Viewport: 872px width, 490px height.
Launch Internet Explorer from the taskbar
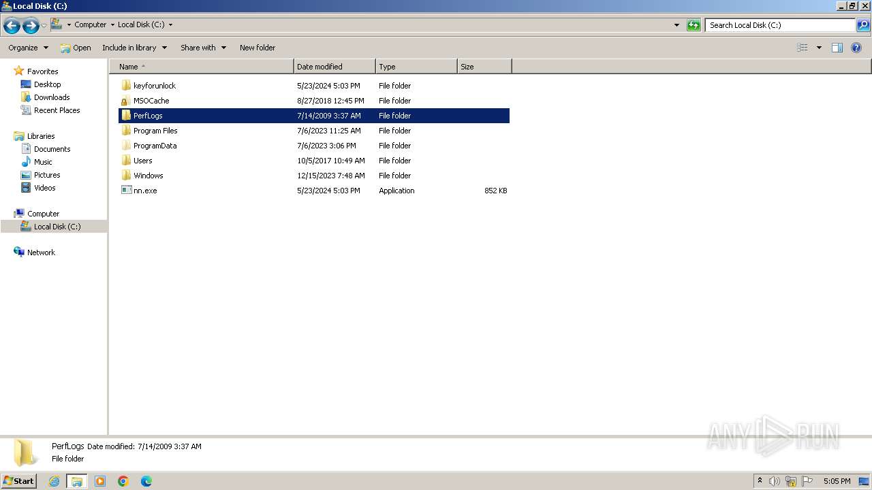pos(54,481)
